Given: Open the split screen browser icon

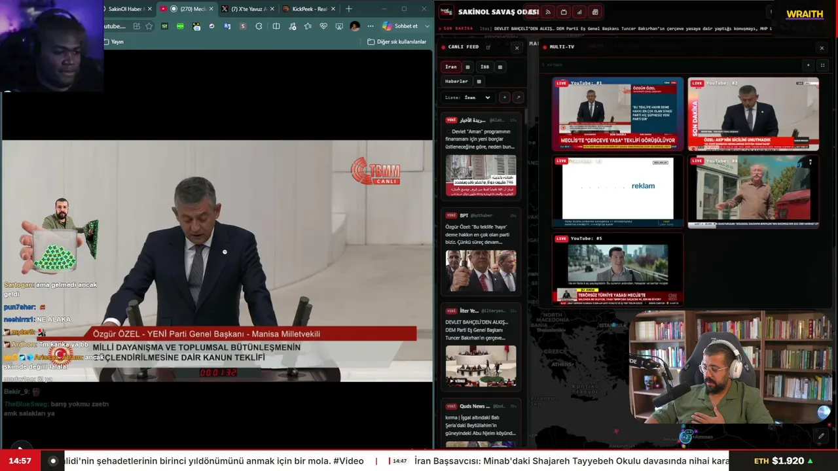Looking at the screenshot, I should [x=276, y=26].
